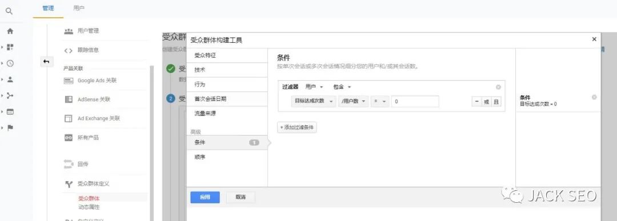Open the Home icon in sidebar
617x221 pixels.
tap(10, 31)
